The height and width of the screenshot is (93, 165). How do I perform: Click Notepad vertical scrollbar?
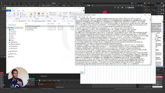point(150,41)
